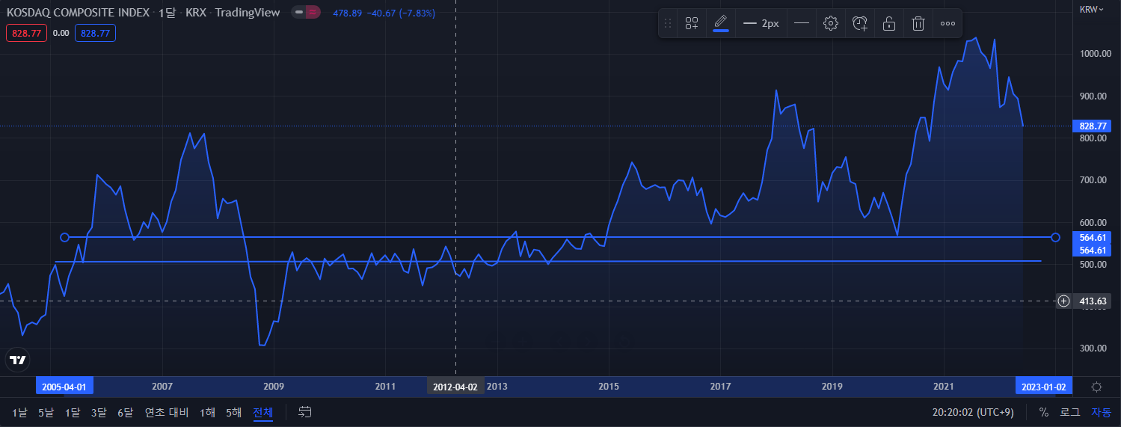Select 5날 time range
The height and width of the screenshot is (427, 1121).
tap(46, 412)
